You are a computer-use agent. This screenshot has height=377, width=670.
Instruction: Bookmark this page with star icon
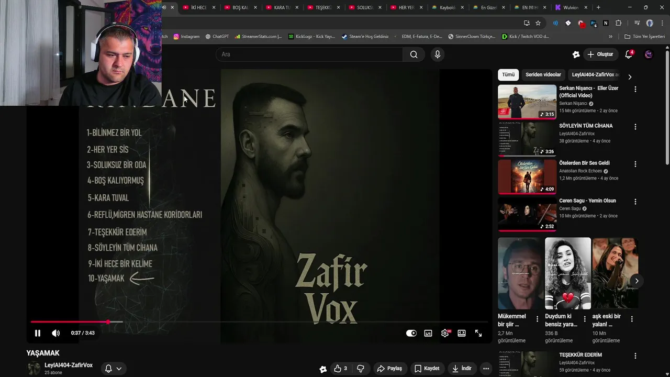538,23
